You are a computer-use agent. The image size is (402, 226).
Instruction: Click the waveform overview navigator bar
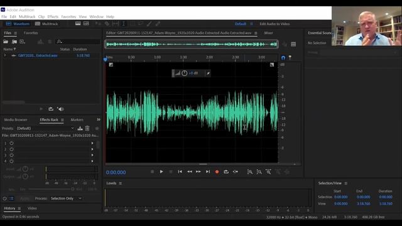click(191, 45)
